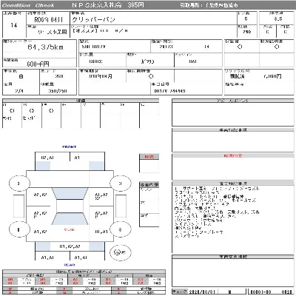Select the lower-left tire circle in the car diagram
This screenshot has width=296, height=296.
pos(19,229)
